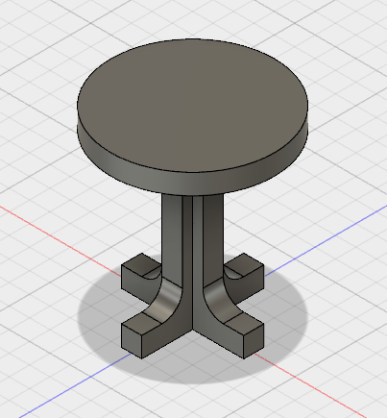
Task: Select the top face of the back-left foot
Action: [x=141, y=264]
